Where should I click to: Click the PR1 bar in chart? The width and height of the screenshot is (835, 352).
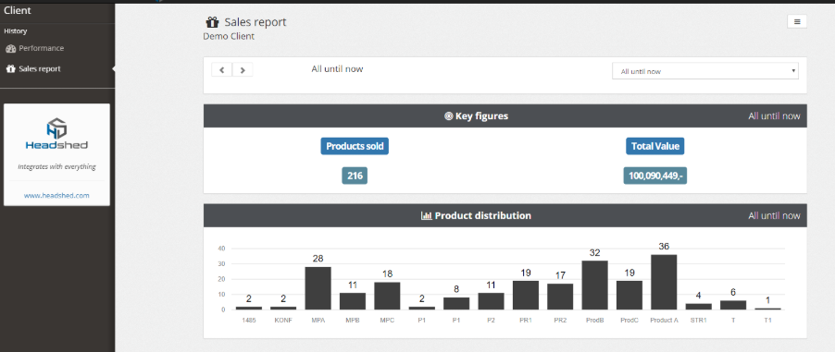click(x=526, y=295)
